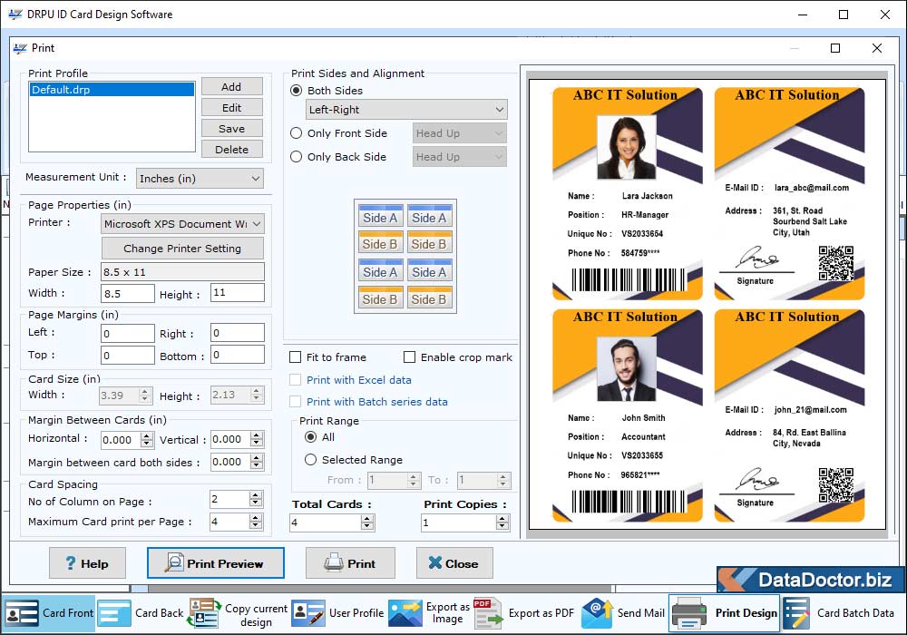Increase margin between card both sides

point(257,457)
